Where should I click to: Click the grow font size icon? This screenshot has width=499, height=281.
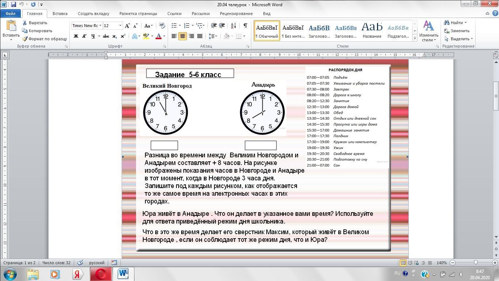pos(127,26)
